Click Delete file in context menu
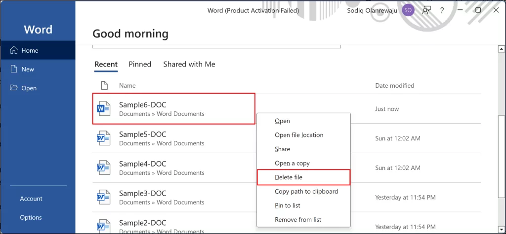The width and height of the screenshot is (506, 234). (x=303, y=177)
